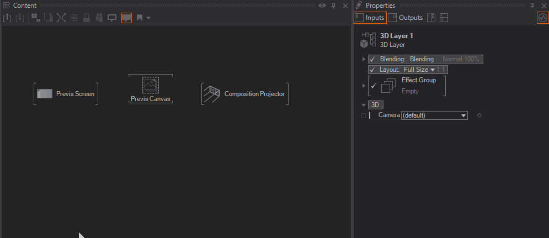Open the Layout Full Size dropdown arrow

(432, 70)
